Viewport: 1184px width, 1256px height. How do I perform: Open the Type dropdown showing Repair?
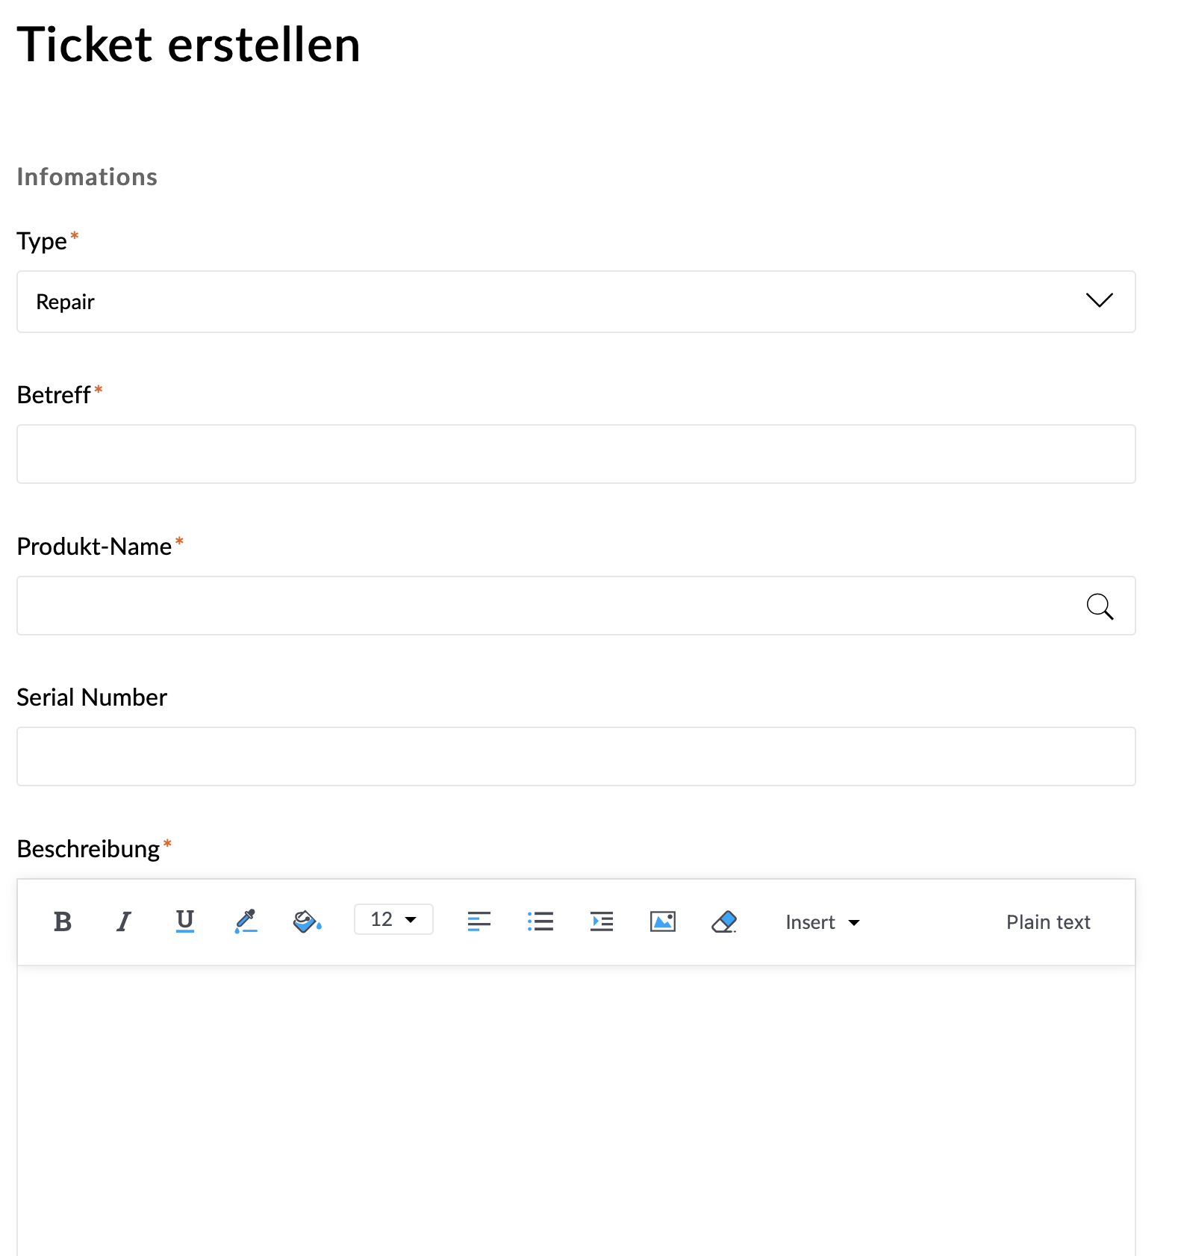point(576,302)
